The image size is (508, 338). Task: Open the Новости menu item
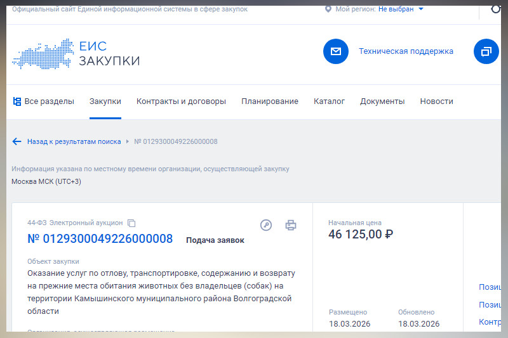pos(437,101)
